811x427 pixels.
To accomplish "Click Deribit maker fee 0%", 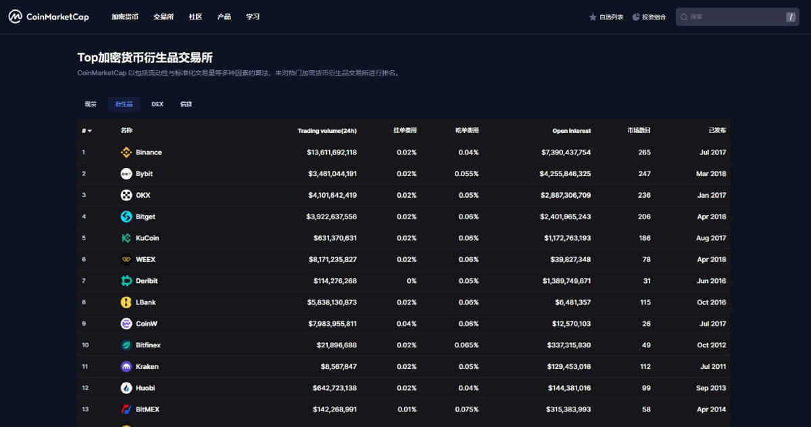I will pos(412,281).
